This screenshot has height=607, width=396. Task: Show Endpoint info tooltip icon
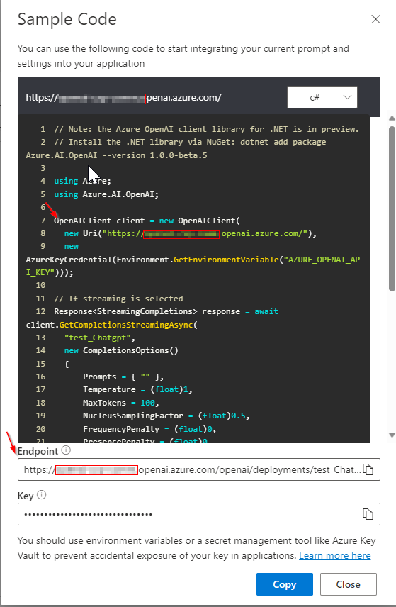coord(66,450)
